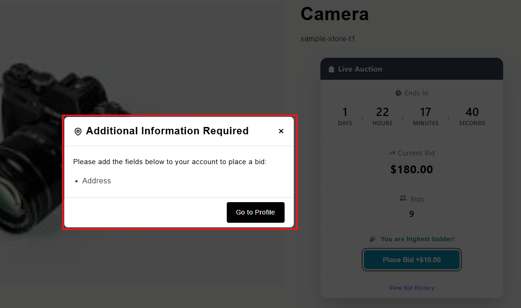The width and height of the screenshot is (521, 308).
Task: Click the $180.00 current bid amount
Action: 411,170
